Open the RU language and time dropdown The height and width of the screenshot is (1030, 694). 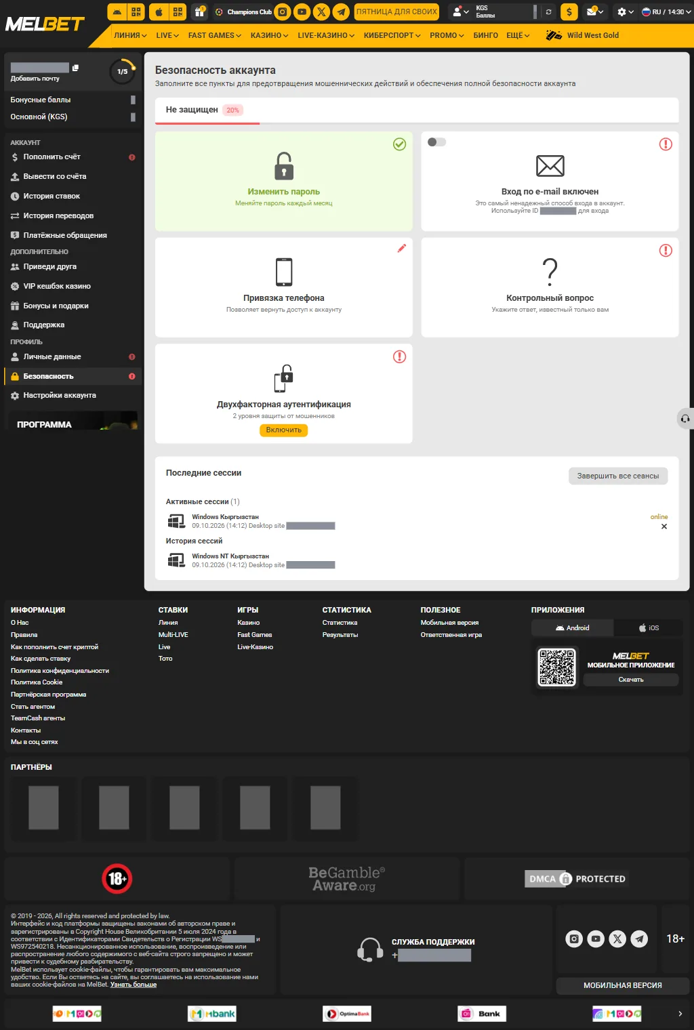coord(666,12)
